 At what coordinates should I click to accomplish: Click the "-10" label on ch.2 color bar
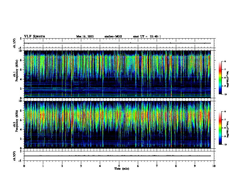(x=225, y=145)
